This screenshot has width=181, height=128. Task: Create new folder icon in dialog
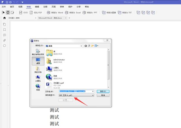pos(92,46)
